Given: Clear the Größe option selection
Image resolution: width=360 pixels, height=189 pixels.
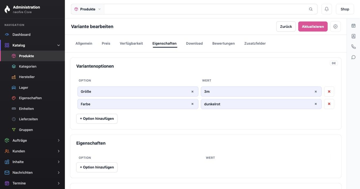Looking at the screenshot, I should click(192, 92).
